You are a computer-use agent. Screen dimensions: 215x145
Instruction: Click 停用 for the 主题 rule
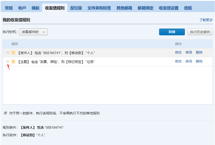coord(189,61)
